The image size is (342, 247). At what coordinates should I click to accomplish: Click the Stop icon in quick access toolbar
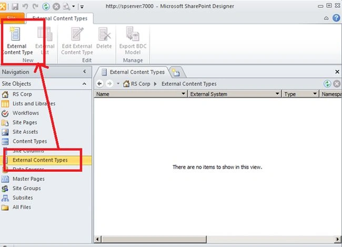[56, 6]
